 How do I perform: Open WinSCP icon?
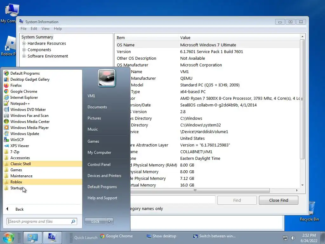click(x=6, y=139)
